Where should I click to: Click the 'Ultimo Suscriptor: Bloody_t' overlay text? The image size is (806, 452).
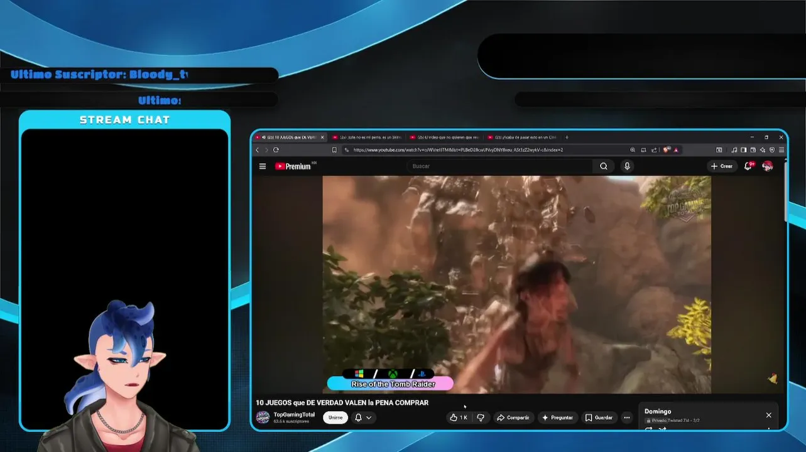click(99, 75)
